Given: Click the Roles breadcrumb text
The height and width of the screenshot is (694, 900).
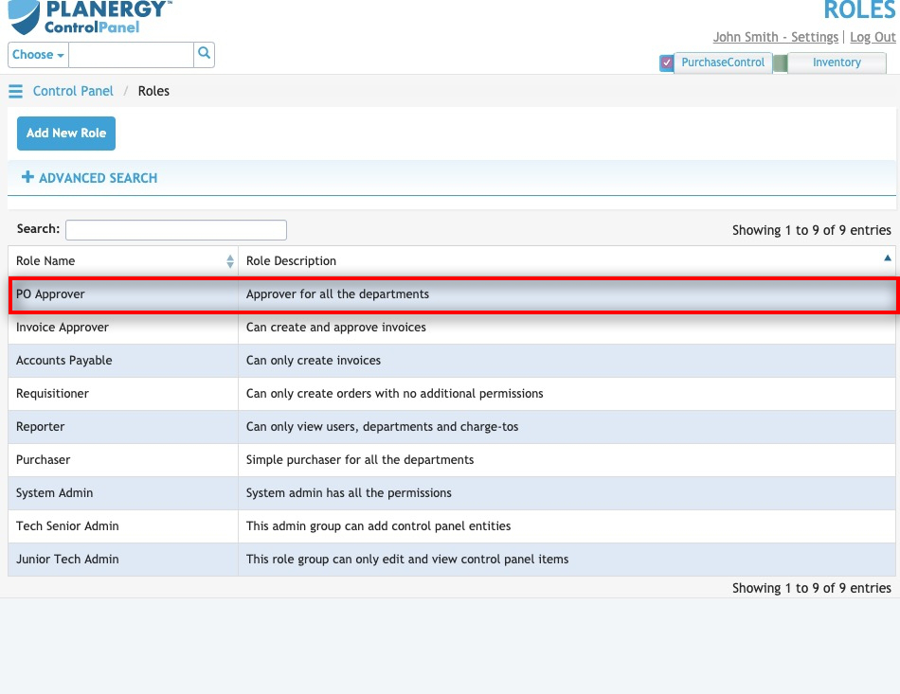Looking at the screenshot, I should click(153, 91).
